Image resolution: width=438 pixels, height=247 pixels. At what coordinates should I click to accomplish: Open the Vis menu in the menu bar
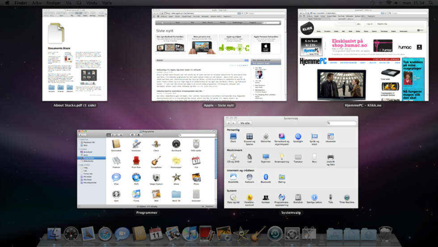click(69, 3)
